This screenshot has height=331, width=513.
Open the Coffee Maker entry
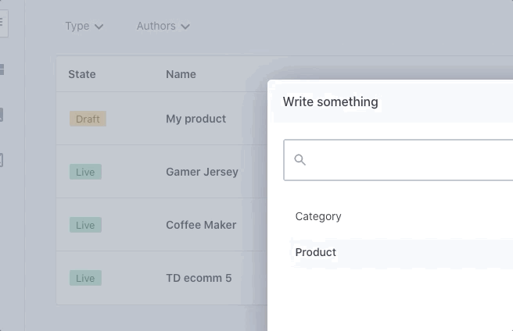click(201, 225)
